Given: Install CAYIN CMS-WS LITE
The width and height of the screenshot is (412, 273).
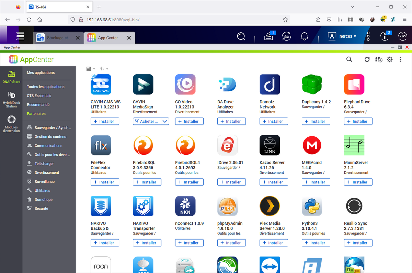Looking at the screenshot, I should (x=105, y=121).
